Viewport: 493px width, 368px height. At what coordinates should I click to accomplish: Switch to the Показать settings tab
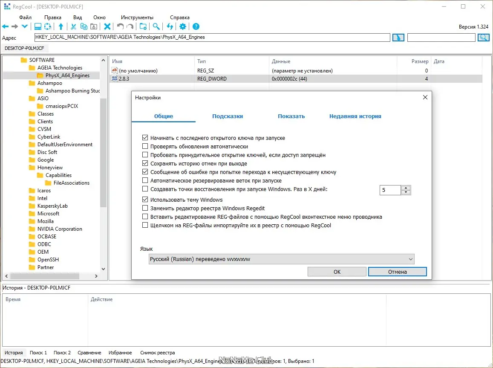[x=291, y=116]
